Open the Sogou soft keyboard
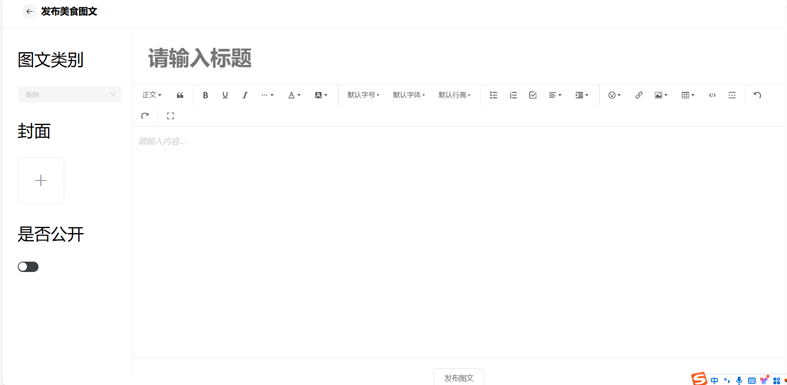The height and width of the screenshot is (385, 787). (752, 380)
